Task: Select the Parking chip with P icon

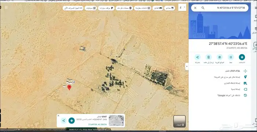Action: [106, 8]
